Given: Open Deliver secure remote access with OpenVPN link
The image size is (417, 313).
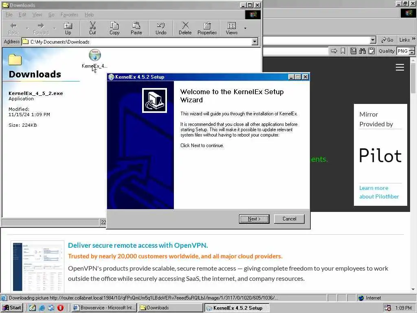Looking at the screenshot, I should 138,245.
